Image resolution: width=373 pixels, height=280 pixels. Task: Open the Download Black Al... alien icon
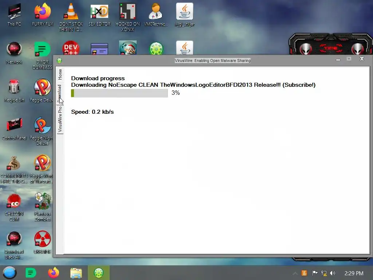(14, 245)
